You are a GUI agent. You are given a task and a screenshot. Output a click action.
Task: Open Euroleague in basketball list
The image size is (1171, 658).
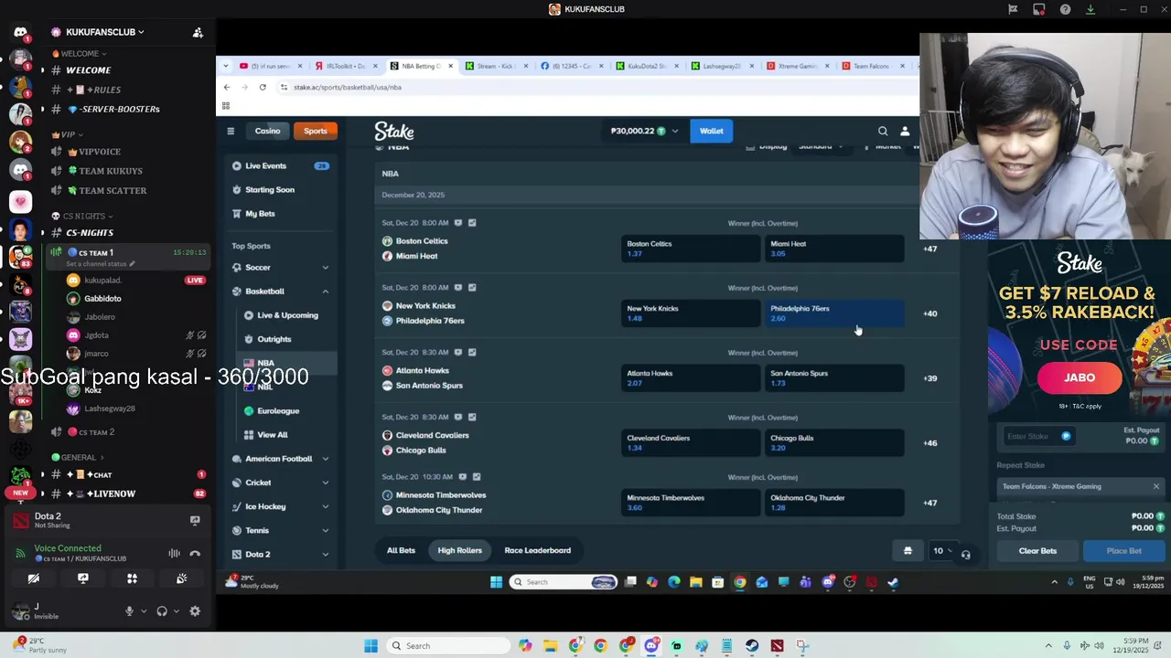(278, 410)
